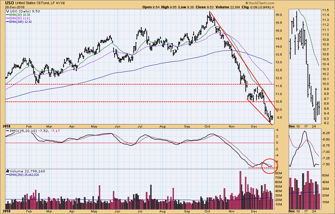
Task: Click the 'Close 9.53' value
Action: (x=205, y=7)
